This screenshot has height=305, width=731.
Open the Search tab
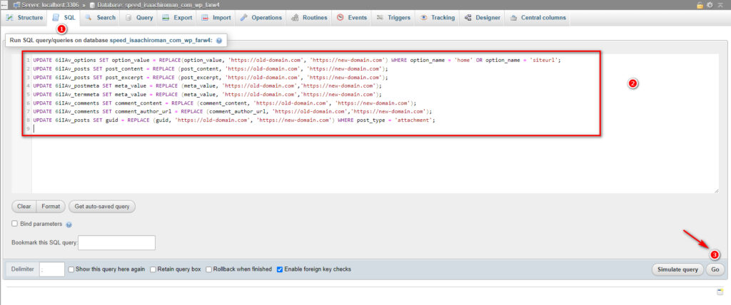(x=101, y=18)
